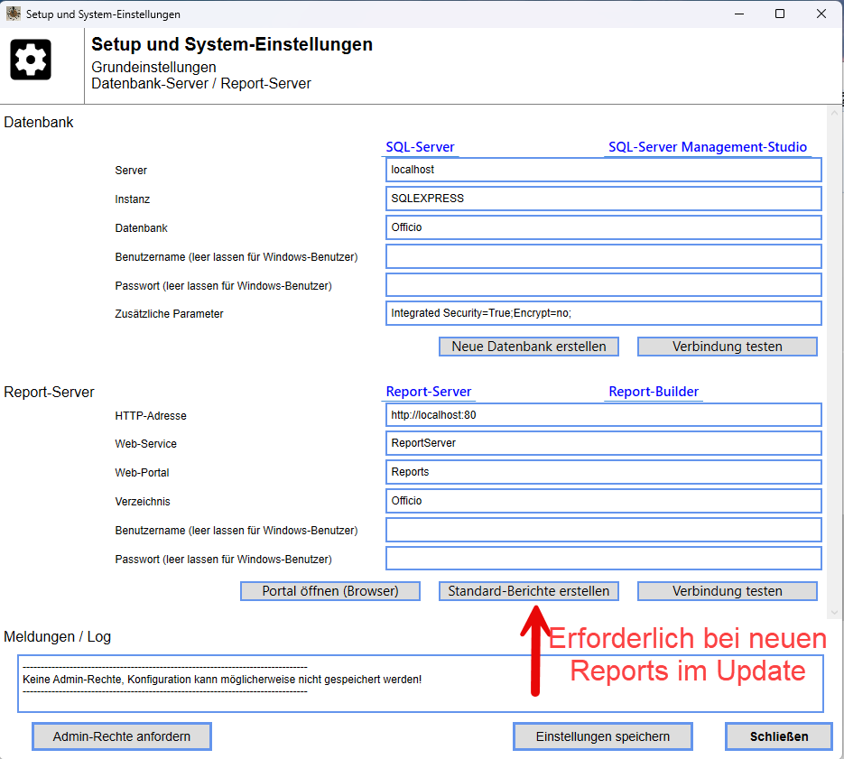Click the scroll down arrow of scrollbar

[x=834, y=613]
